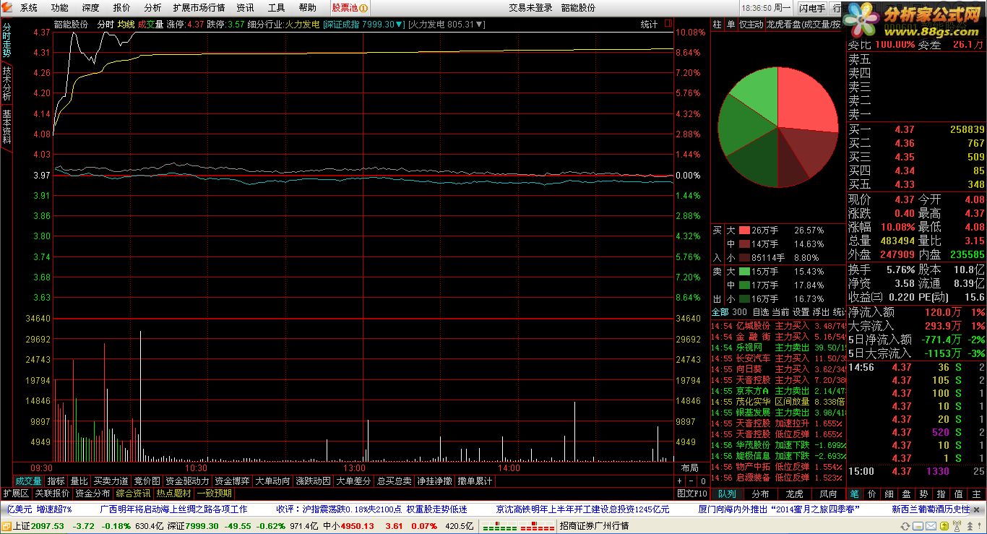Open the 扩展区 bottom tab
987x534 pixels.
tap(15, 494)
